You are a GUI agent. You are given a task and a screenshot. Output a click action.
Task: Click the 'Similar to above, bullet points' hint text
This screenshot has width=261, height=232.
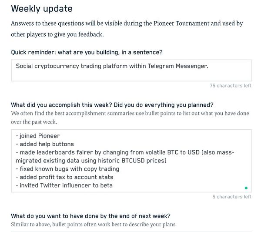(x=94, y=225)
